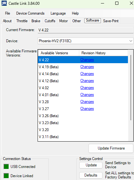Click the firmware list vertical scrollbar
This screenshot has height=180, width=134.
131,88
